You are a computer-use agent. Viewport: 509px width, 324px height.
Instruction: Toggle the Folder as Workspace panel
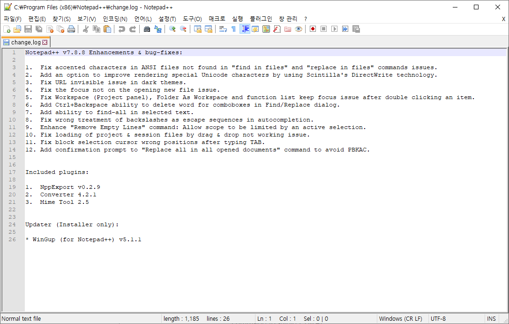click(288, 29)
